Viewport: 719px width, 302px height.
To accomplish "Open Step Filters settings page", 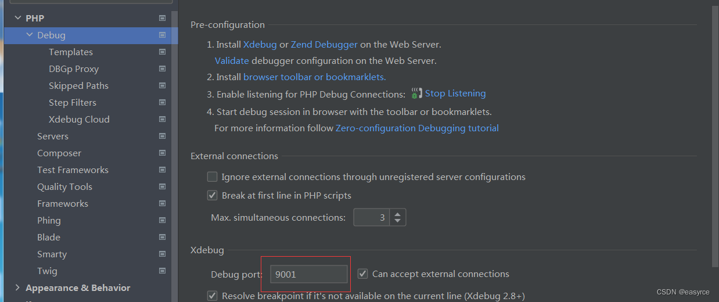I will 72,102.
